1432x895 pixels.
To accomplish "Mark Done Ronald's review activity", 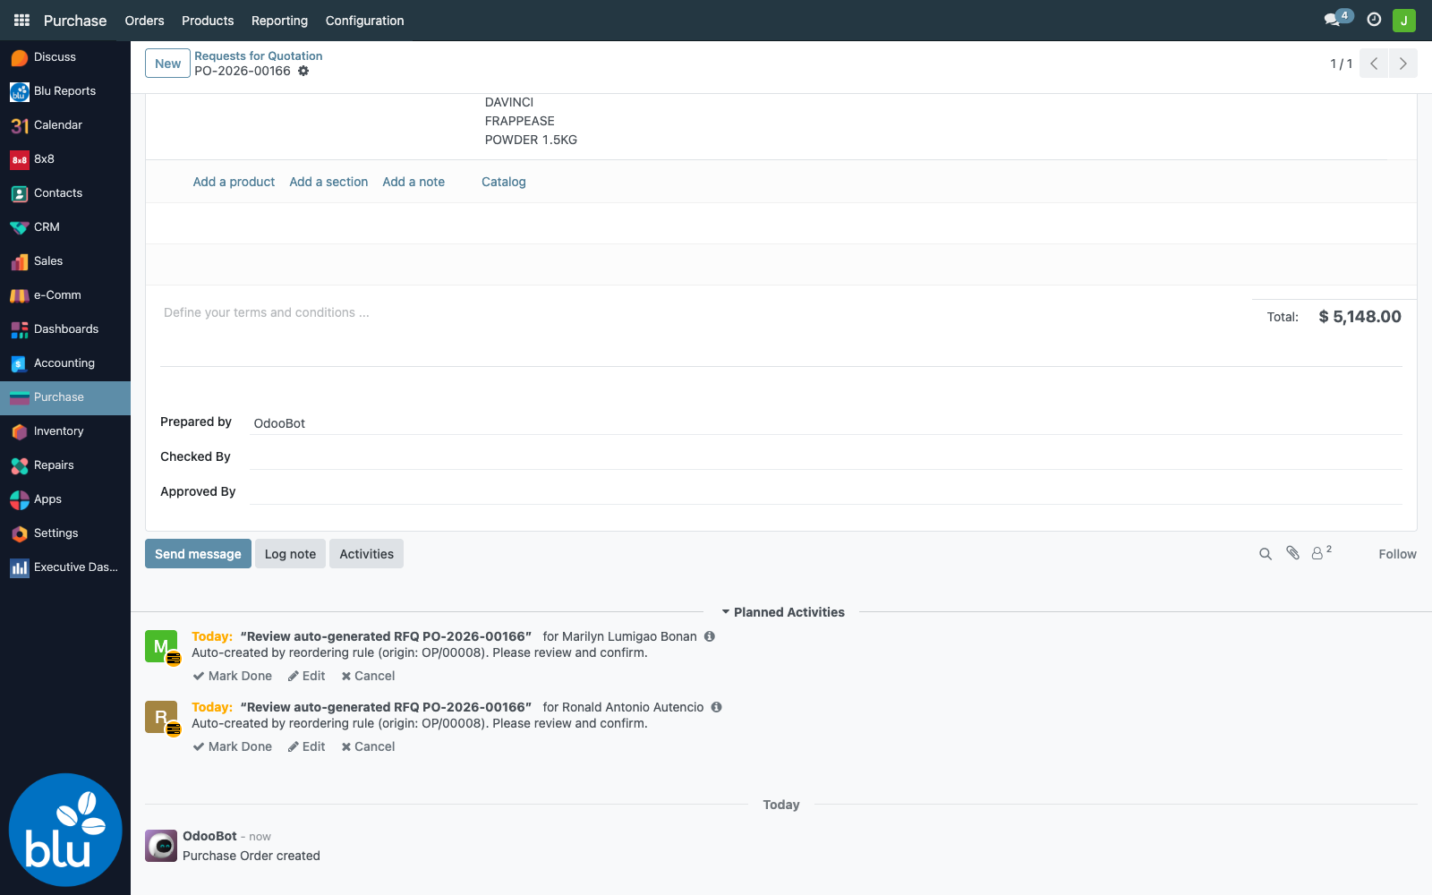I will (x=233, y=746).
